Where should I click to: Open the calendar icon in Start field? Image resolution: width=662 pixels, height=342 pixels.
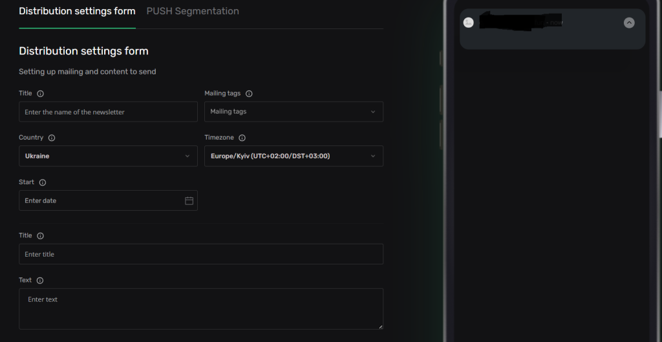coord(189,201)
